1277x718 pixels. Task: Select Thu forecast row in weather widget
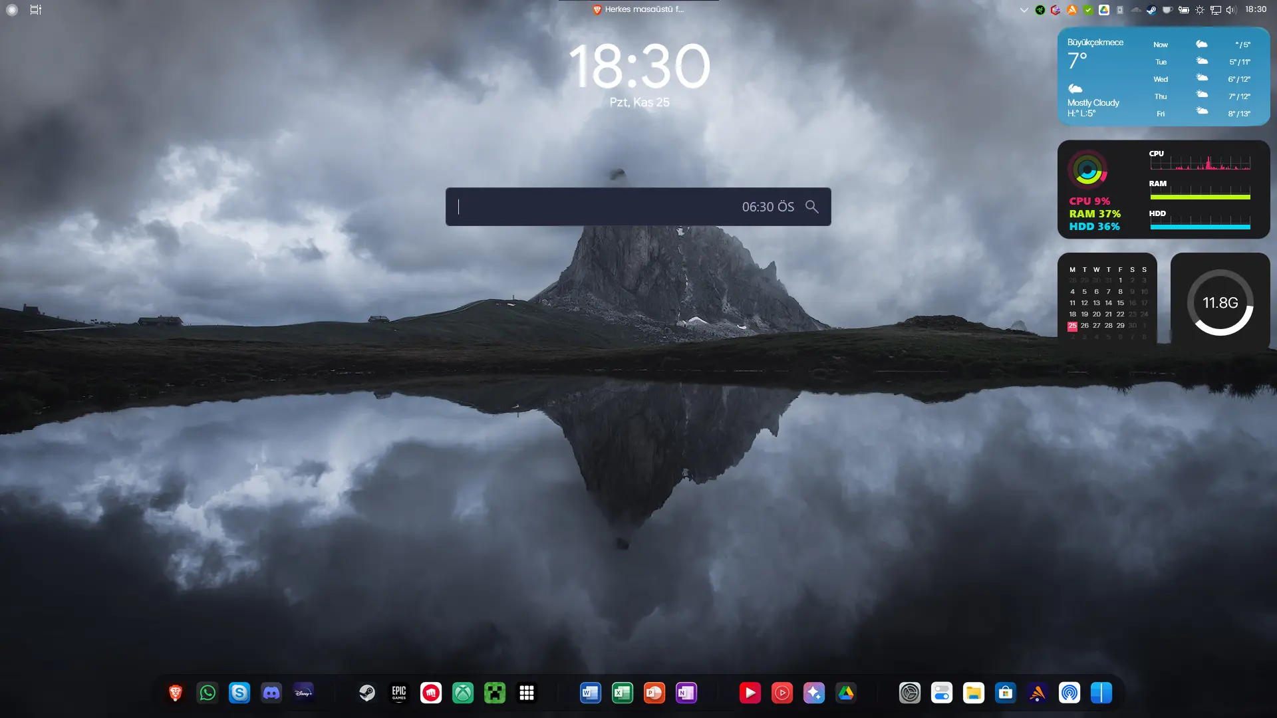[1202, 96]
